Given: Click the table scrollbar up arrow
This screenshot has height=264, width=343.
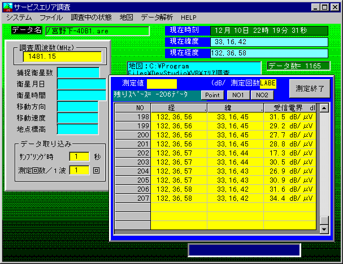Looking at the screenshot, I should 324,108.
